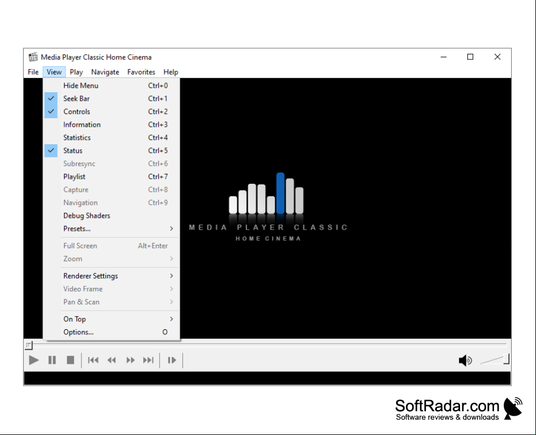Open the Play menu

[76, 72]
